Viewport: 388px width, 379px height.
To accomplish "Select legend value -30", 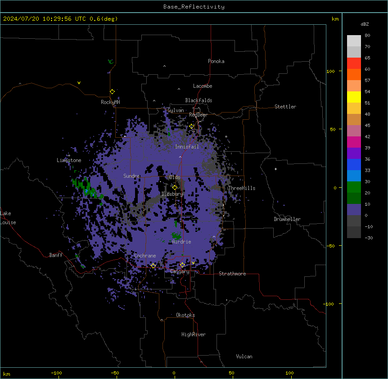I will tap(369, 238).
